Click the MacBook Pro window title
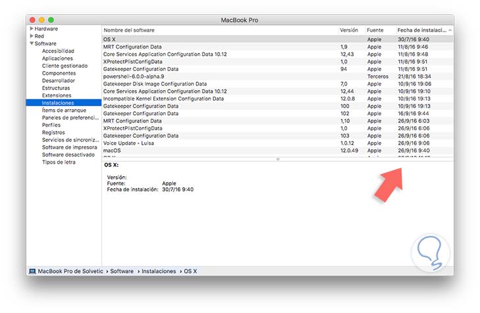 [239, 20]
